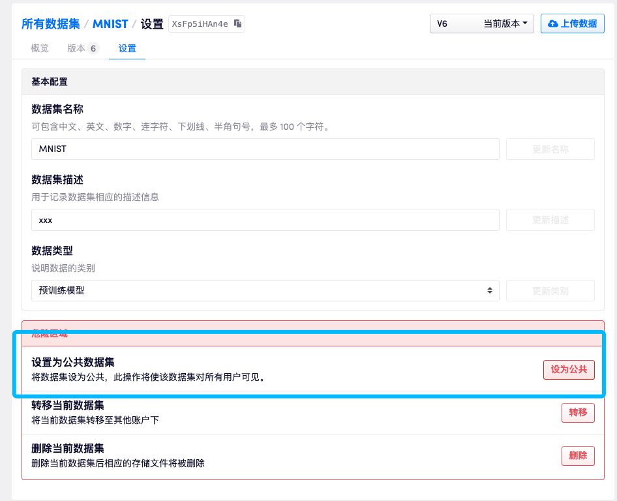Open the 版本 tab with badge 6
The image size is (617, 501).
82,48
